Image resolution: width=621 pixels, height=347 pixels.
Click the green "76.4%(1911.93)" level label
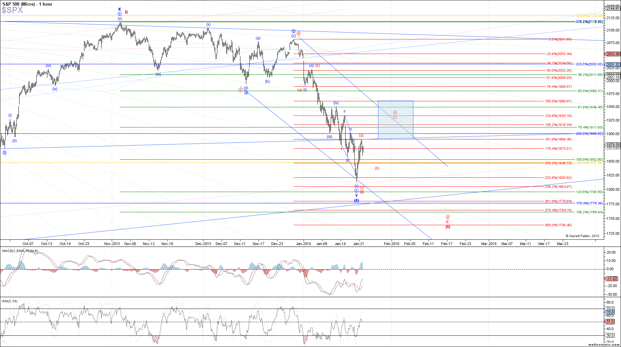[590, 127]
